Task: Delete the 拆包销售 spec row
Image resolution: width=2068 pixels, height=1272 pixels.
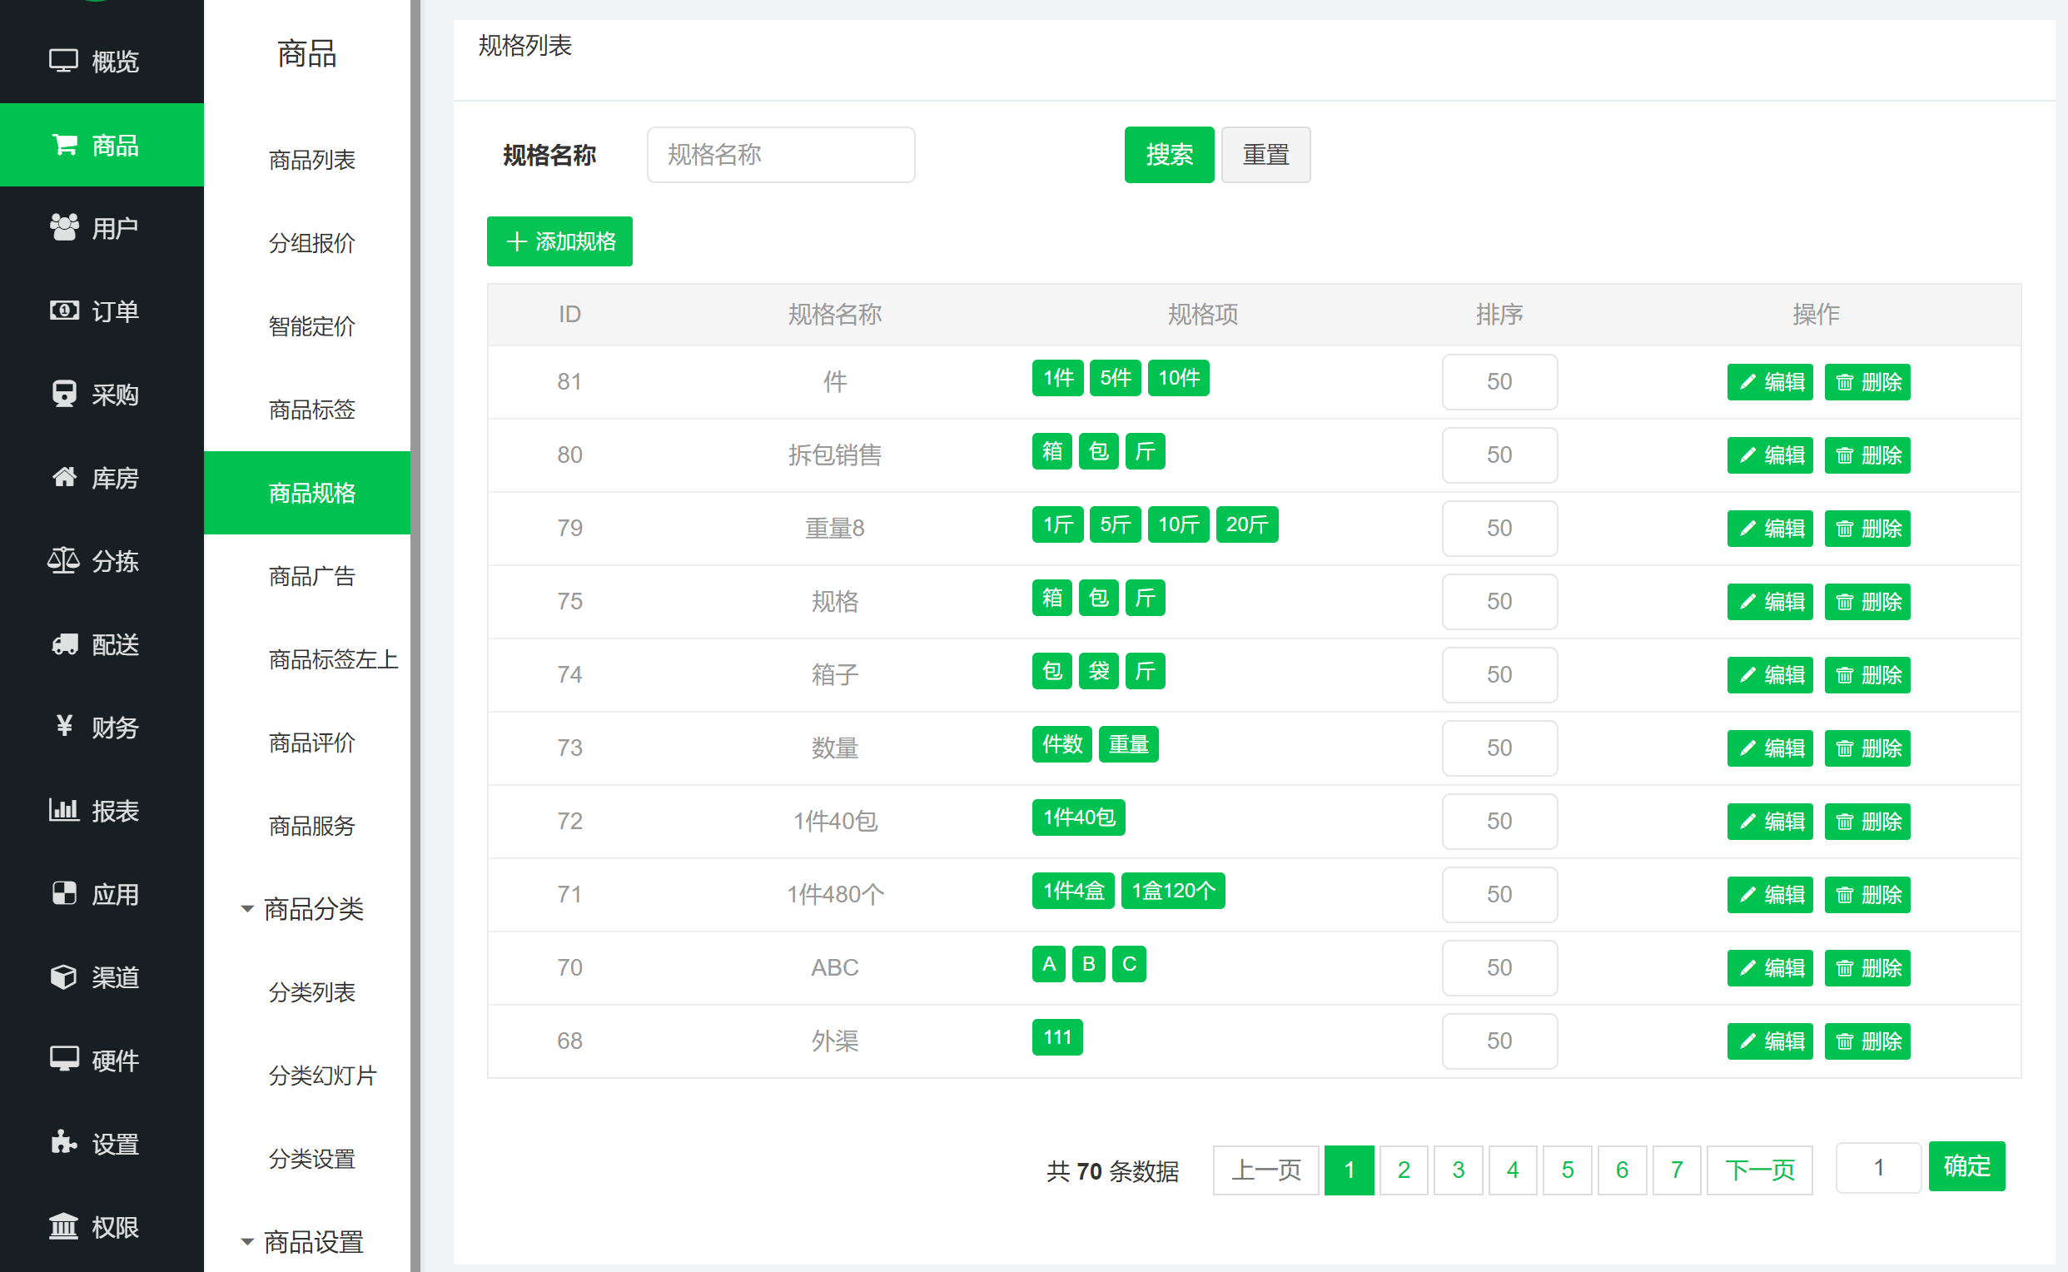Action: click(x=1867, y=455)
